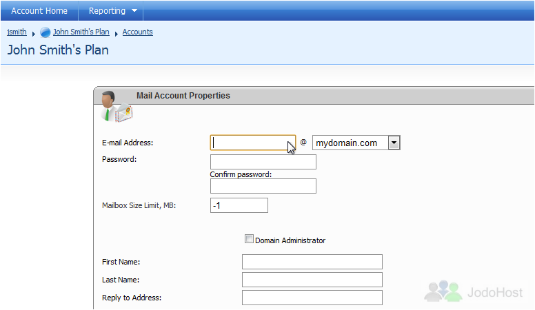Viewport: 535px width, 310px height.
Task: Expand the Reporting menu arrow
Action: click(x=134, y=10)
